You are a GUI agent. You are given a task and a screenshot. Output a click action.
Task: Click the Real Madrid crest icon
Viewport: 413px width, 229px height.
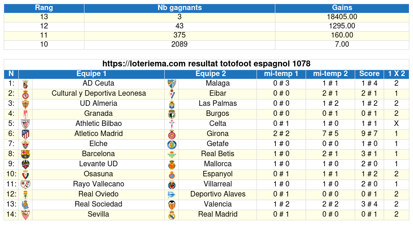coord(172,215)
